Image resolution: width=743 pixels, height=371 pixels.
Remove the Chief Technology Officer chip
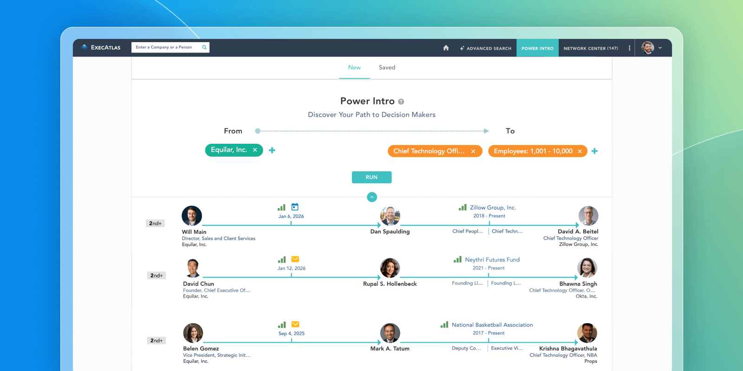[x=473, y=151]
